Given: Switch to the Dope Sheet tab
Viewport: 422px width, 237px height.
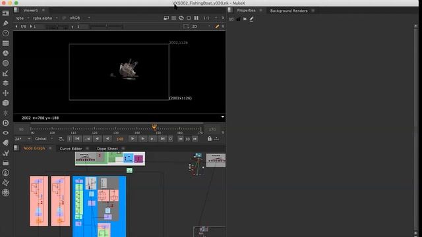Looking at the screenshot, I should pos(107,149).
